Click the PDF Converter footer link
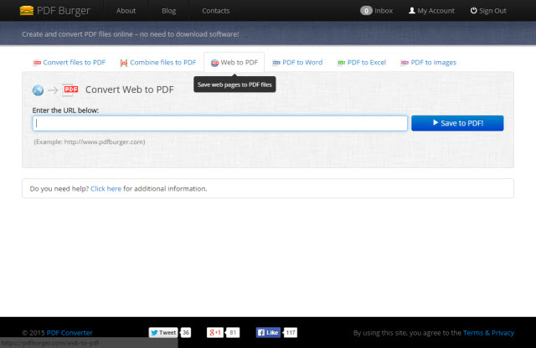Image resolution: width=536 pixels, height=348 pixels. (70, 333)
